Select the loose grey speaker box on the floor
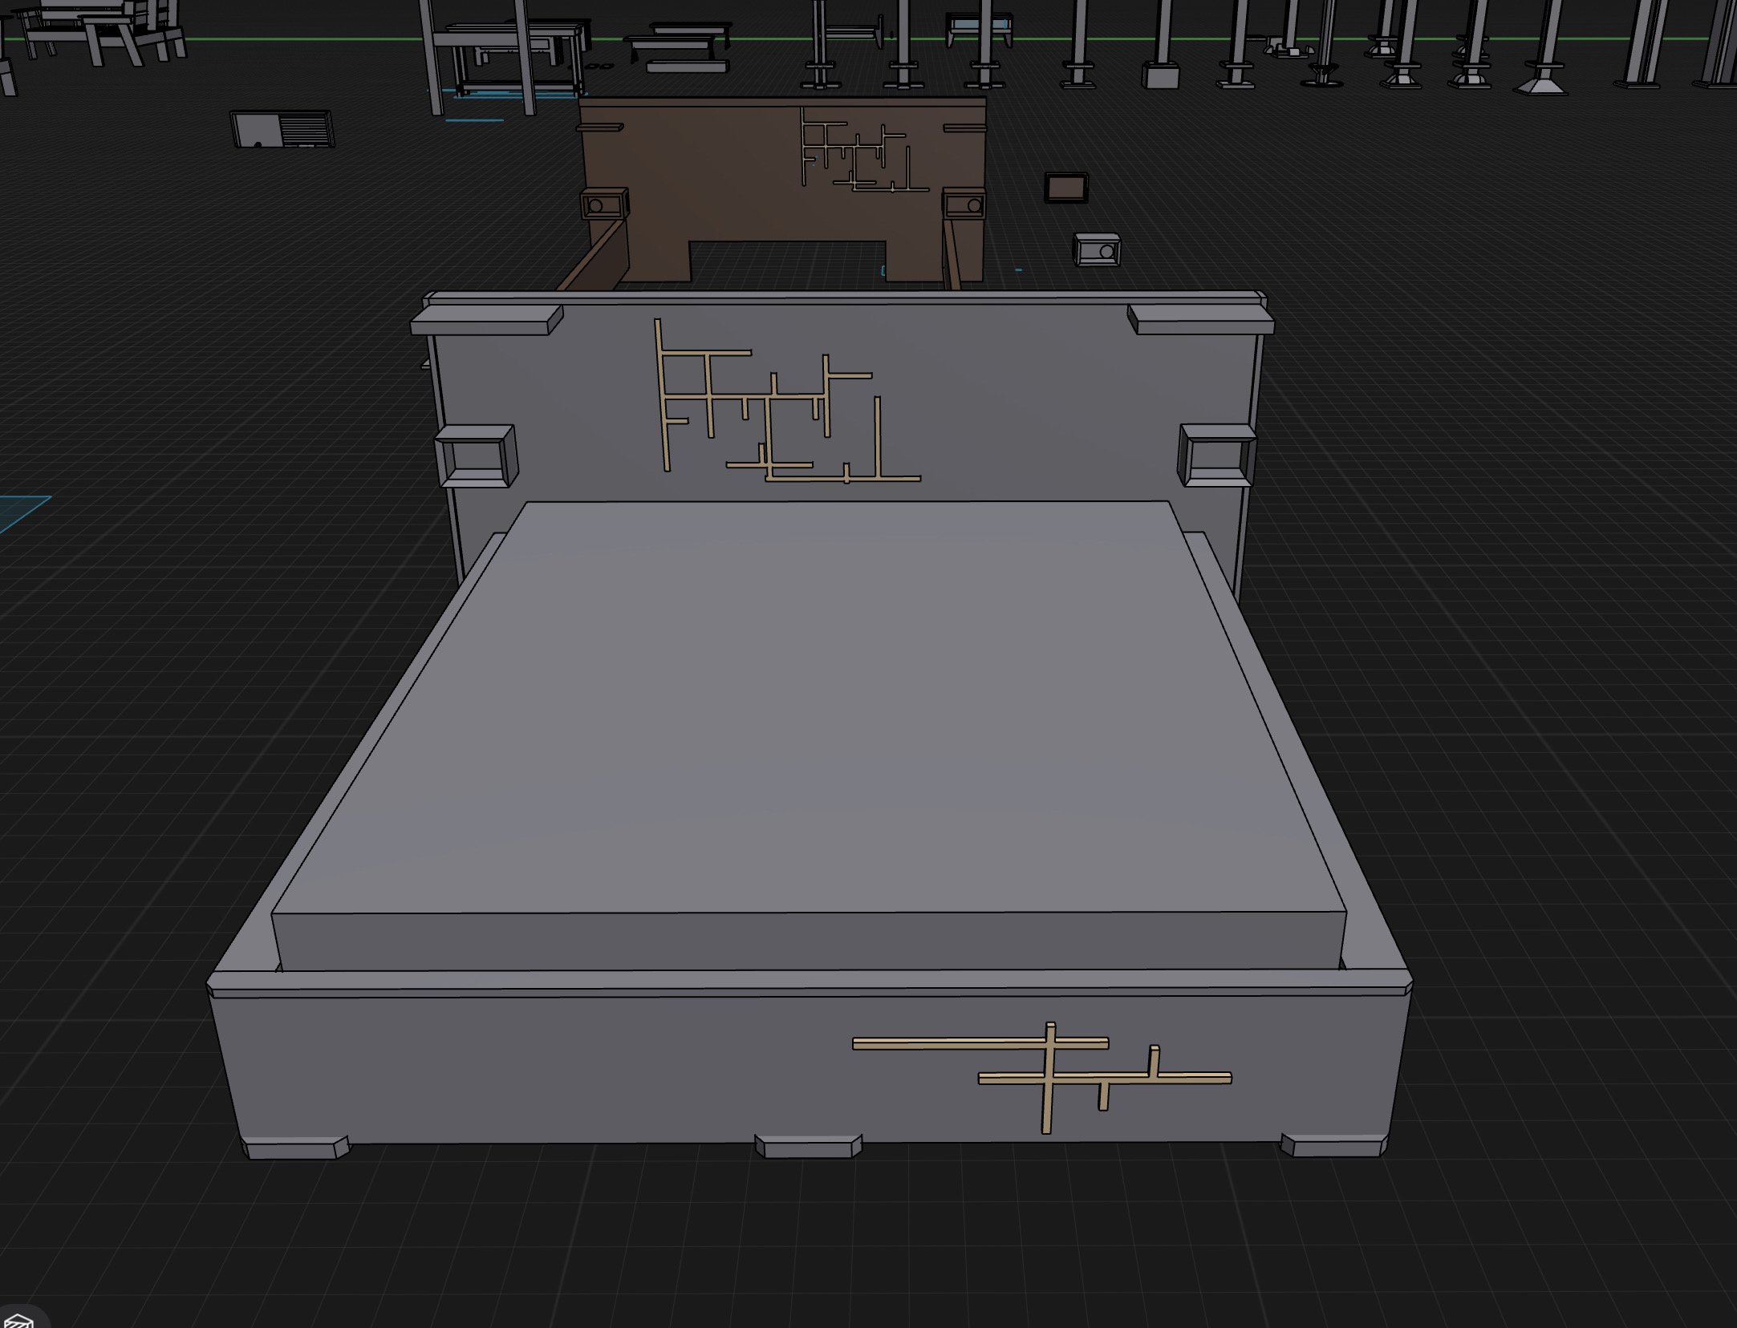Screen dimensions: 1737x1328 1097,249
